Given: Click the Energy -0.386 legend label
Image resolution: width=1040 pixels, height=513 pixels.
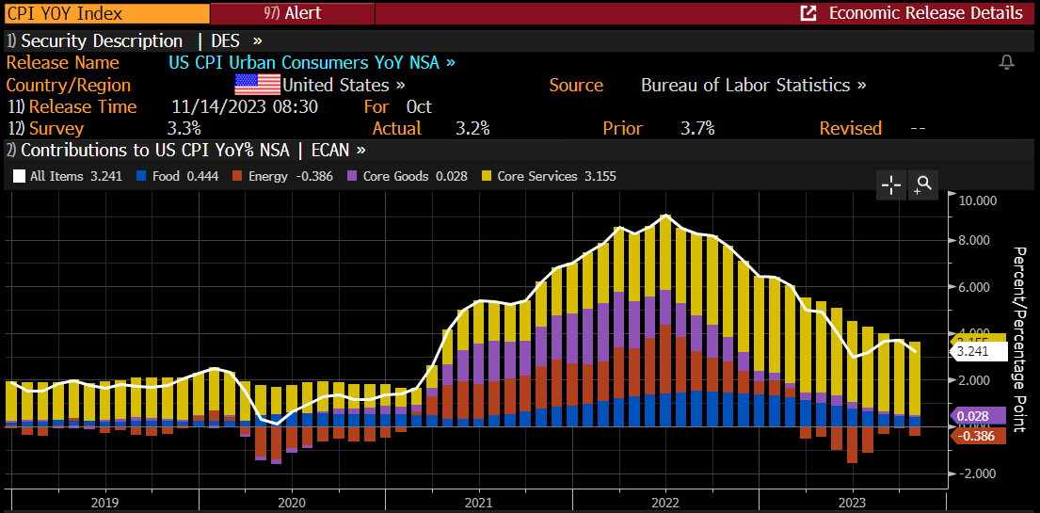Looking at the screenshot, I should point(291,177).
